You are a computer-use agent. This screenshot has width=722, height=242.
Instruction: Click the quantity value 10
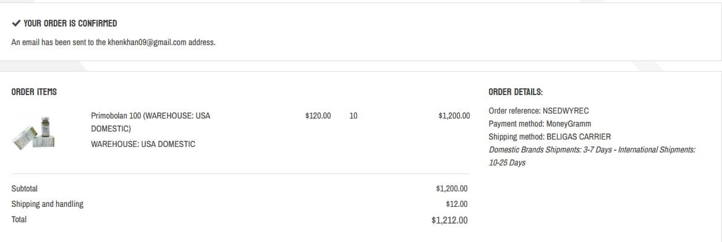coord(353,115)
